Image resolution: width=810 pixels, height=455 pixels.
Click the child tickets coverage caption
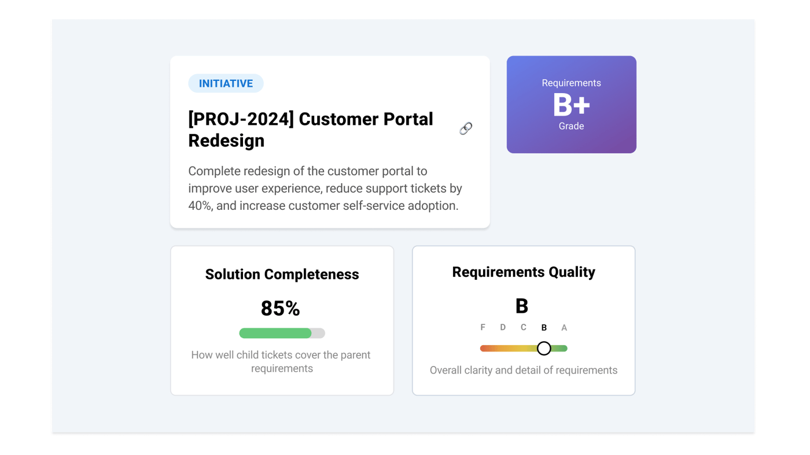[281, 361]
